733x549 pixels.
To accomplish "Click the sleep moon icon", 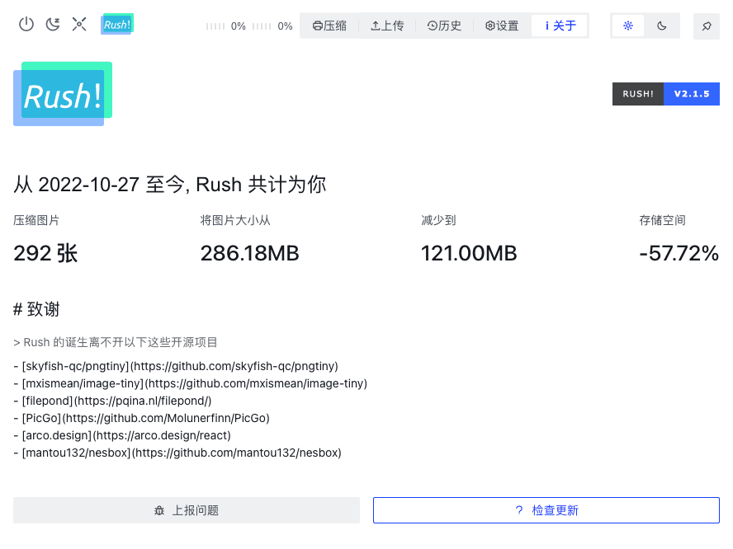I will [53, 24].
